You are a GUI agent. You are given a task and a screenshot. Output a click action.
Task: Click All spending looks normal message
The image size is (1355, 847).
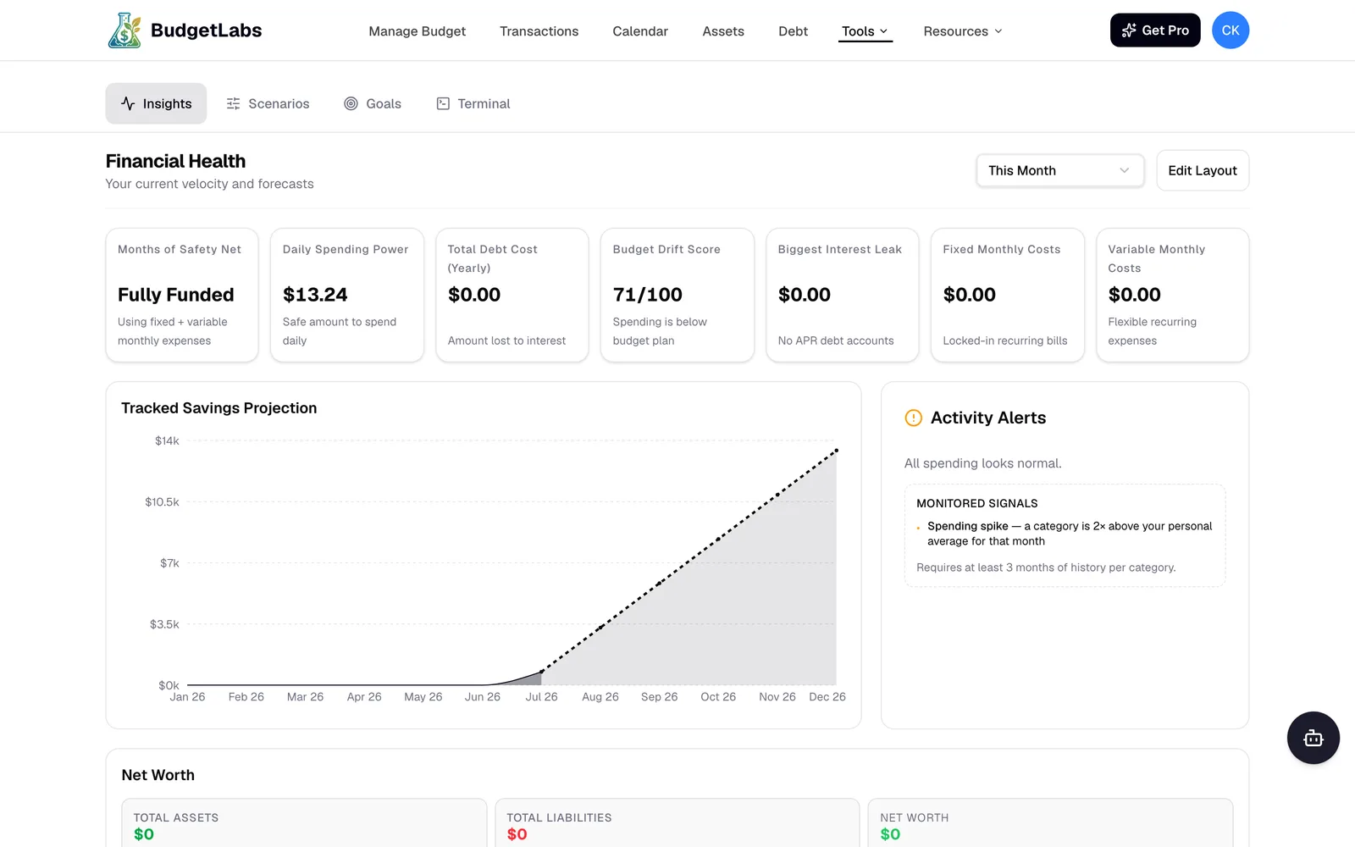tap(982, 463)
